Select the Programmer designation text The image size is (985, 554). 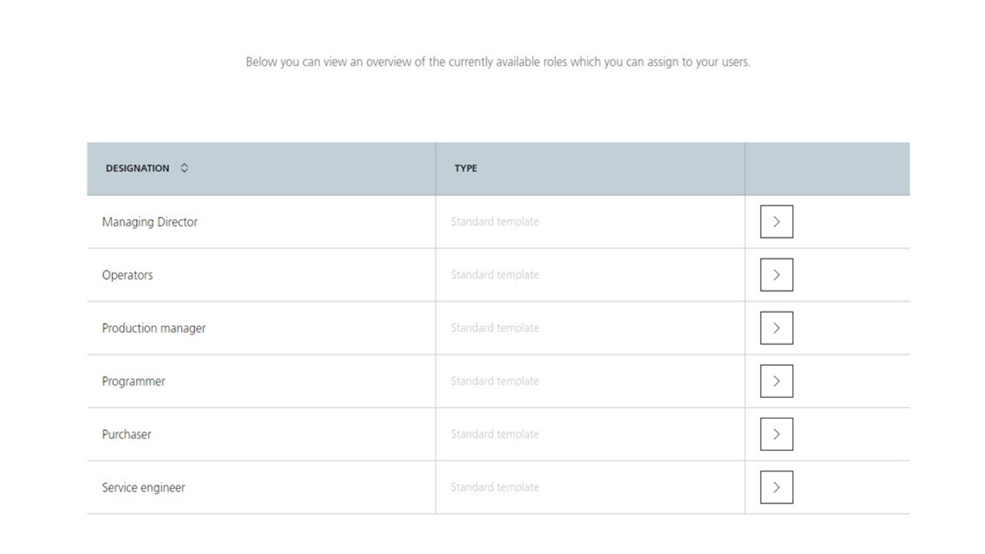(133, 381)
